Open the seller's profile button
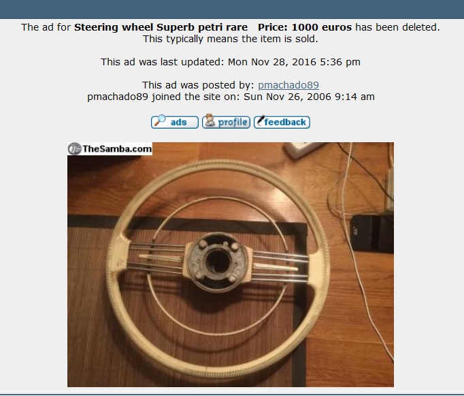The height and width of the screenshot is (396, 464). [226, 122]
